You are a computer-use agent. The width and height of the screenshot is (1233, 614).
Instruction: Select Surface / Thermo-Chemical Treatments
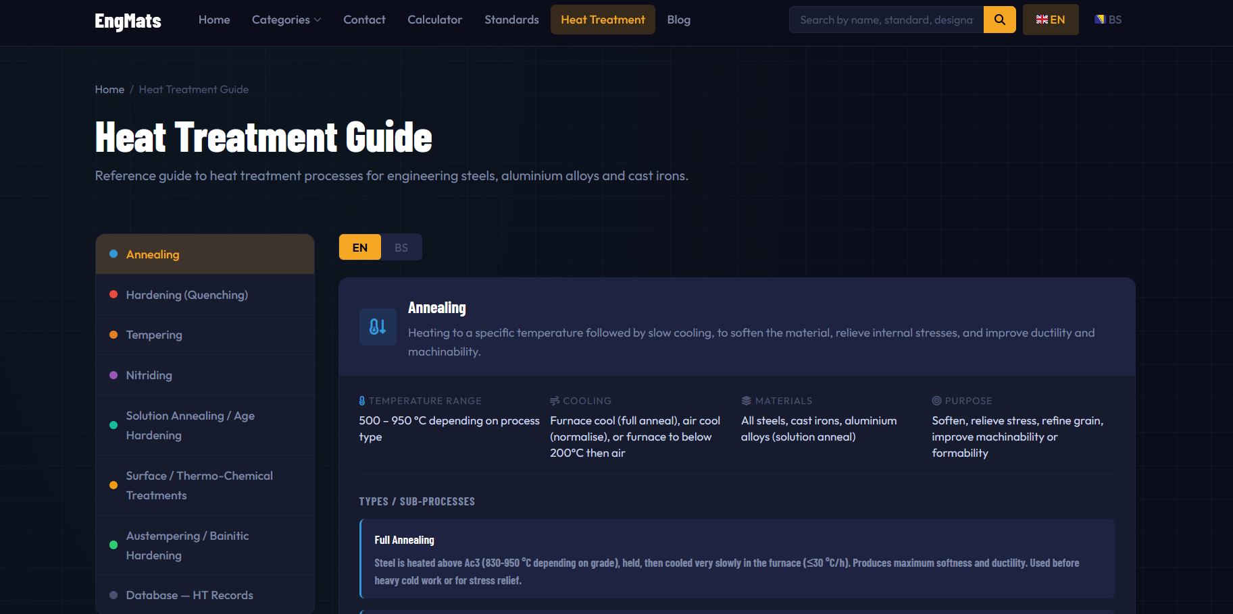point(205,485)
